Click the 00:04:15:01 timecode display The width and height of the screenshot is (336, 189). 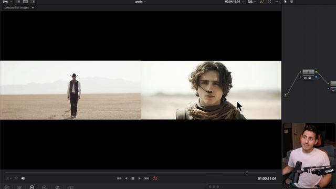tap(232, 2)
